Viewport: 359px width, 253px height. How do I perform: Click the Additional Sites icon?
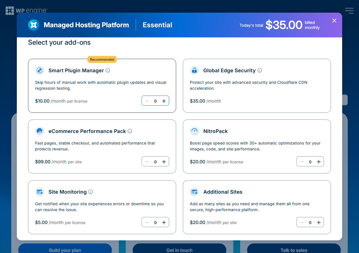[x=194, y=192]
